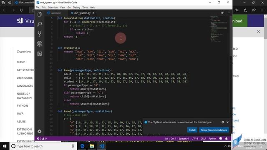Select the mrt_system.py tab

point(83,13)
